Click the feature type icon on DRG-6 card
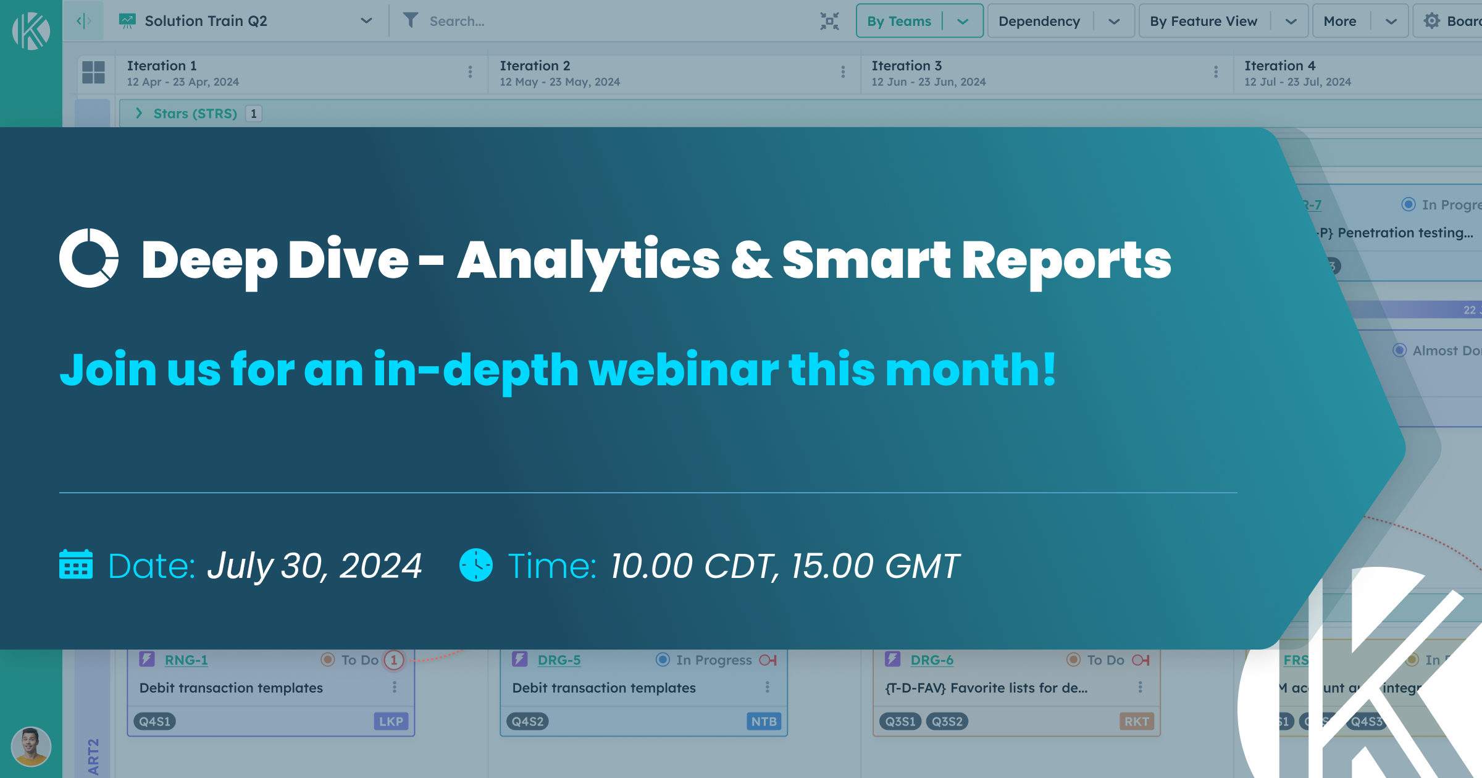Screen dimensions: 1482x778 coord(893,659)
